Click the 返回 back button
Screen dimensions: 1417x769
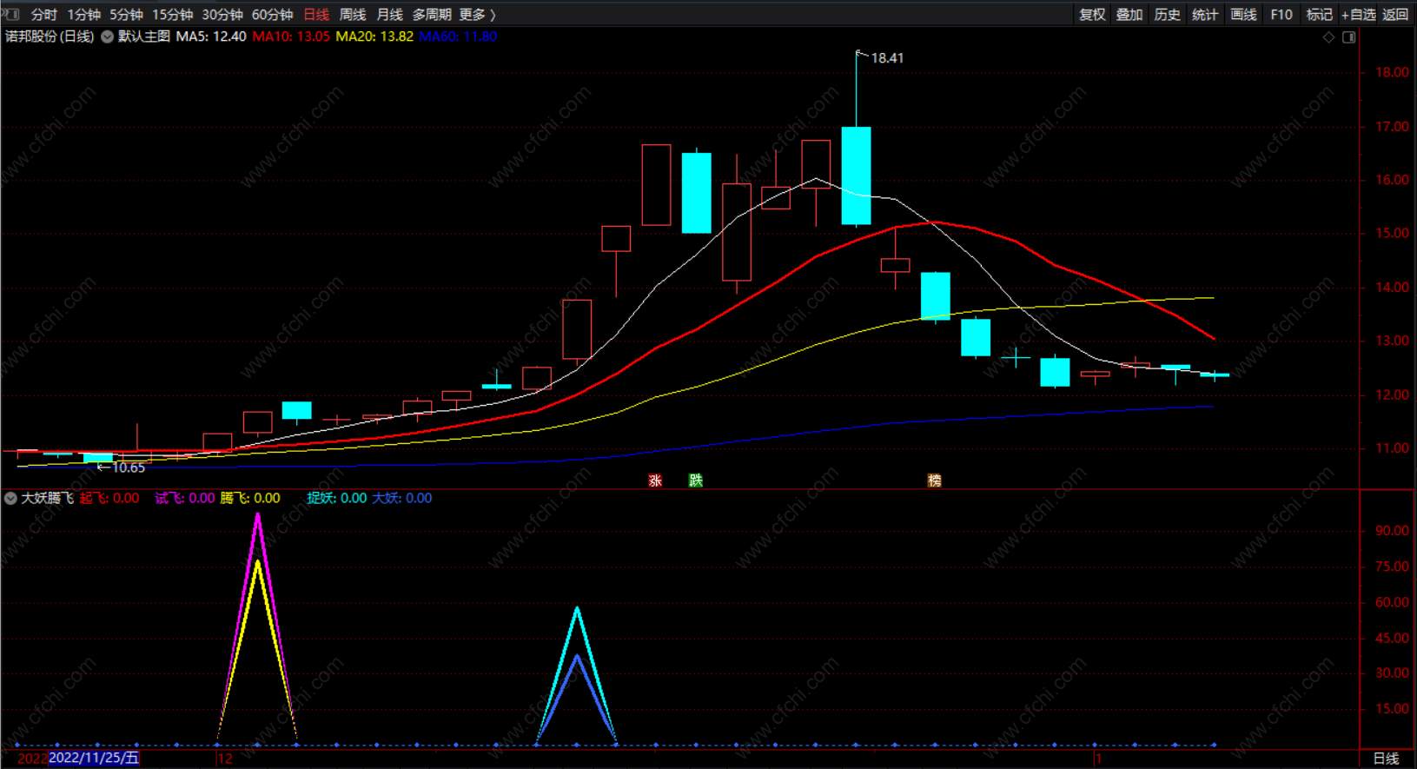1395,15
